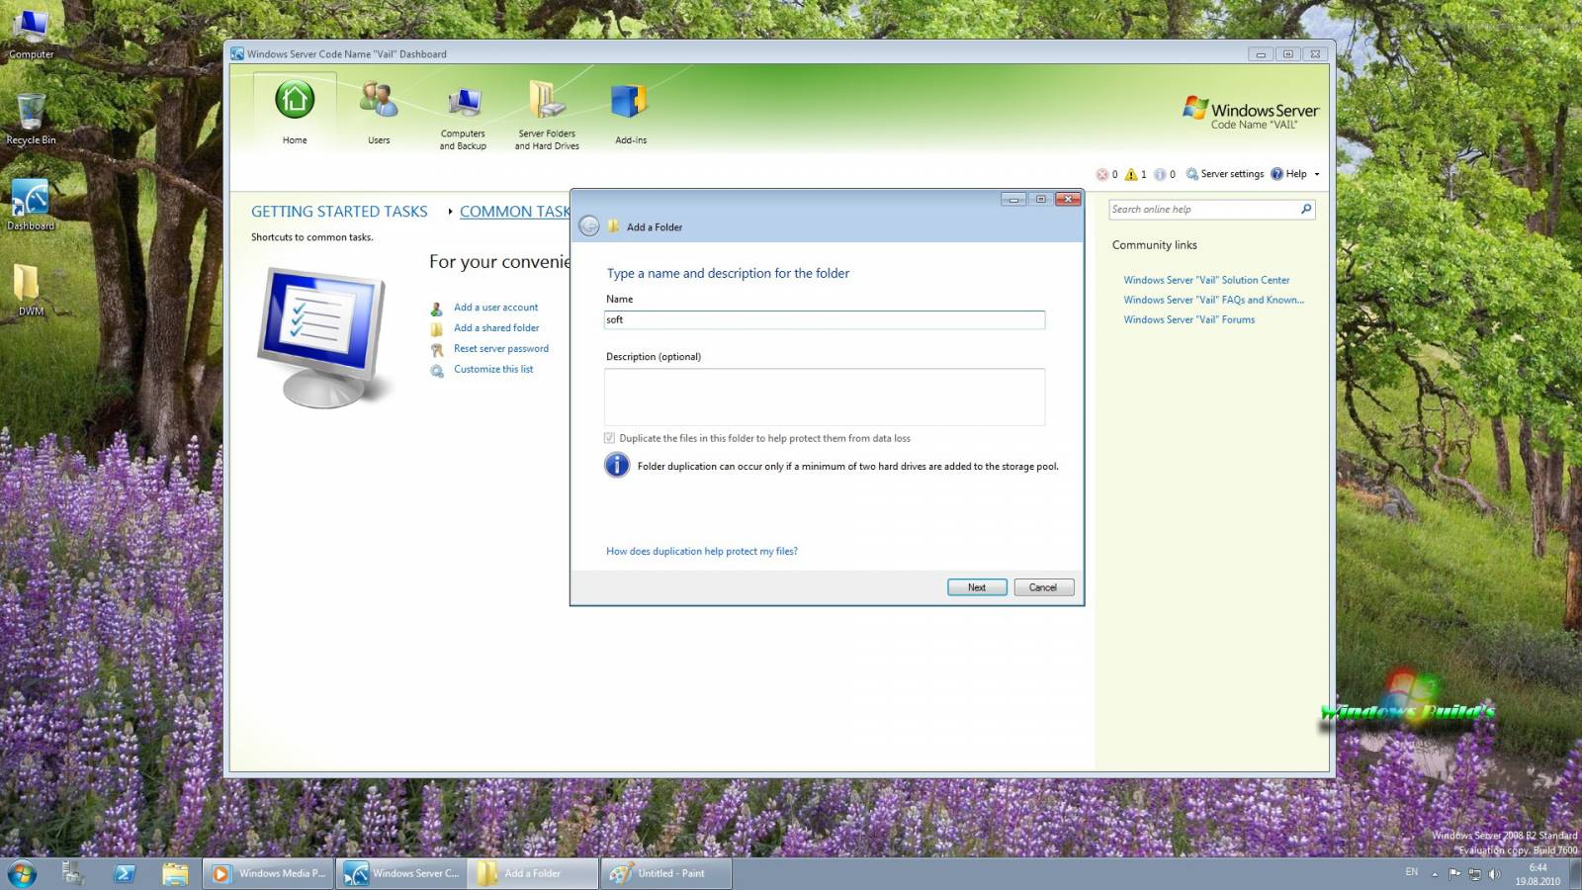The width and height of the screenshot is (1582, 890).
Task: Select the Recycle Bin desktop icon
Action: coord(31,120)
